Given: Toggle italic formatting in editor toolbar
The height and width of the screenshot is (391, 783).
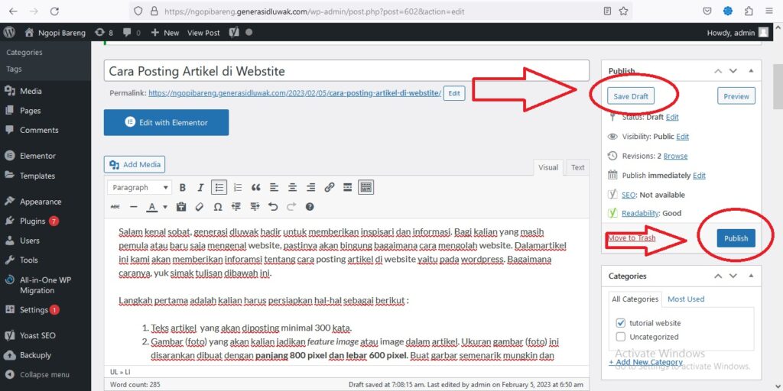Looking at the screenshot, I should [x=201, y=188].
